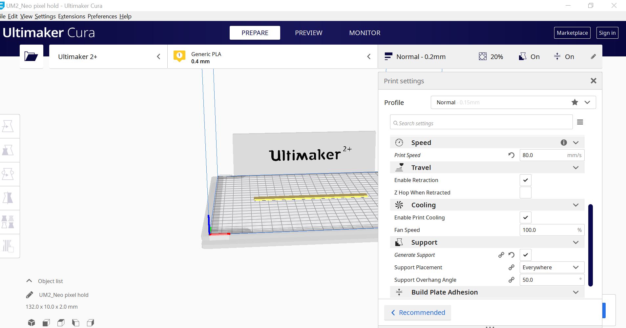Image resolution: width=626 pixels, height=328 pixels.
Task: Open the Marketplace
Action: (572, 33)
